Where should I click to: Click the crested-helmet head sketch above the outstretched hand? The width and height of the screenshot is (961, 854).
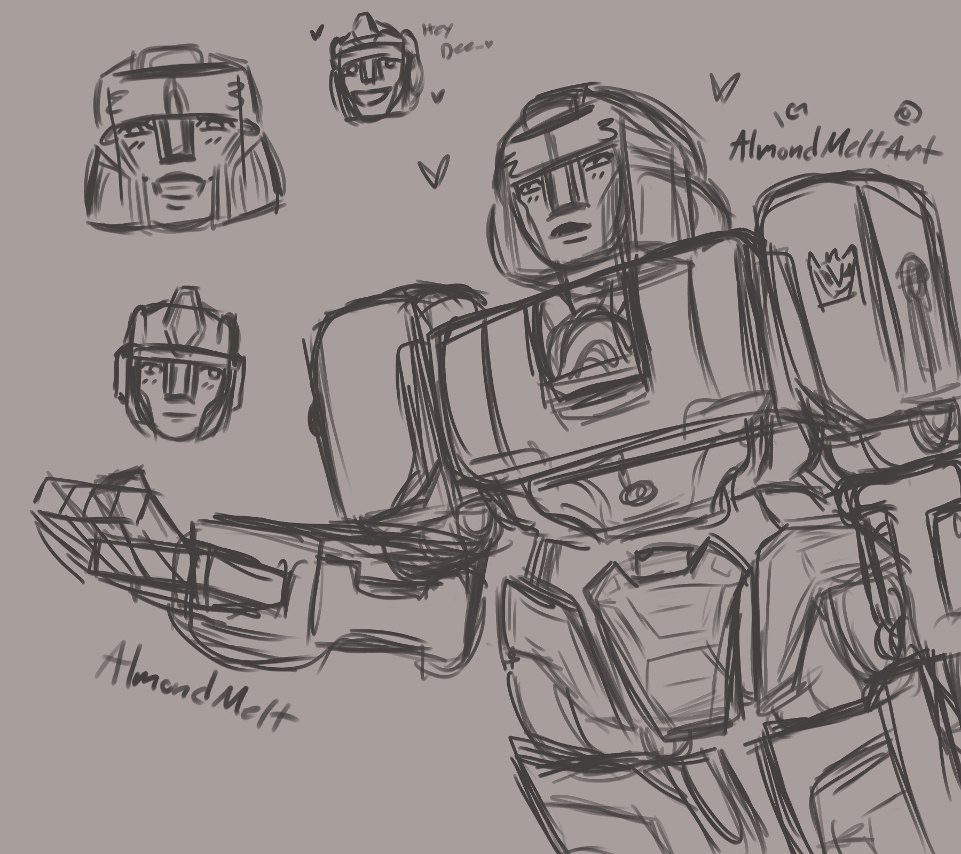pyautogui.click(x=180, y=363)
